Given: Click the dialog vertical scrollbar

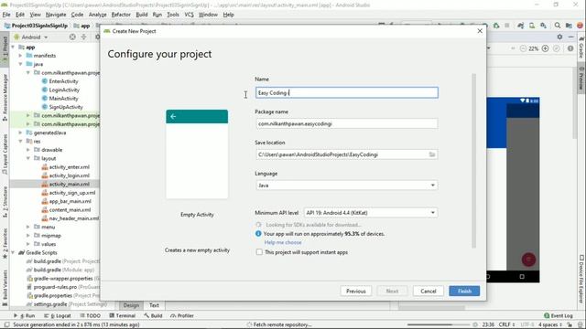Looking at the screenshot, I should (474, 161).
